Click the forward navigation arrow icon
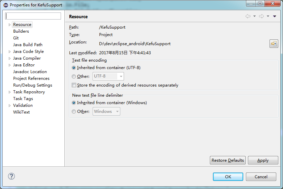 [261, 16]
